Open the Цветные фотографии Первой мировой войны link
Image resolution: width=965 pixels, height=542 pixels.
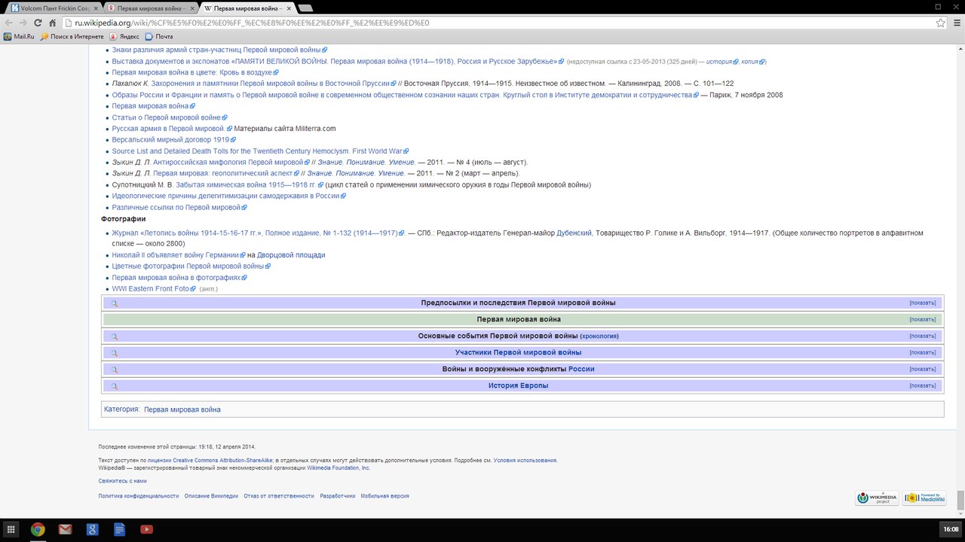[188, 266]
